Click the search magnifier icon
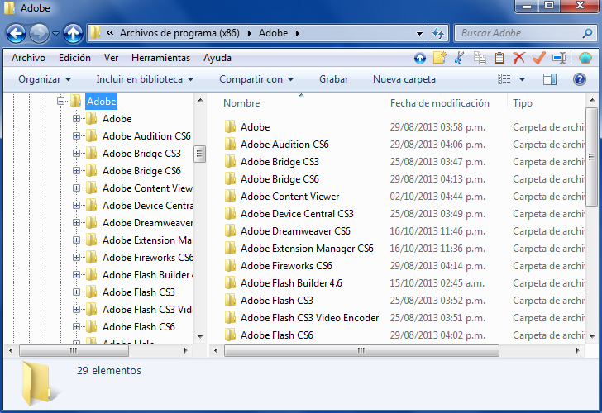Viewport: 602px width, 413px height. (x=587, y=33)
